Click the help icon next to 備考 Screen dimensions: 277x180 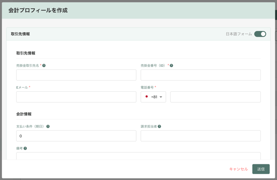tap(25, 149)
